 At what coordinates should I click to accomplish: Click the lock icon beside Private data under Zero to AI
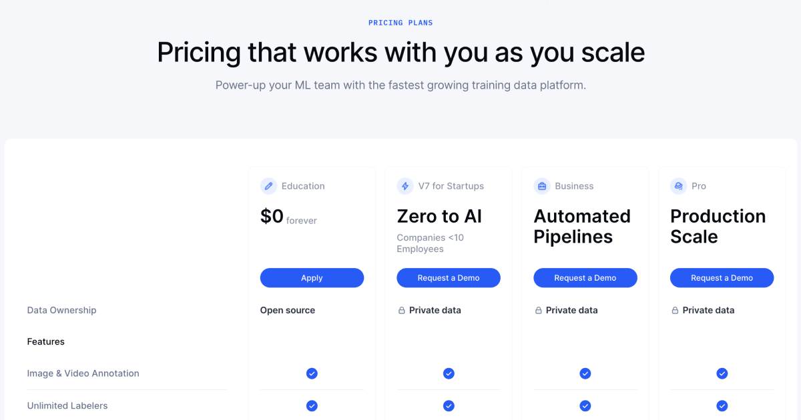tap(402, 310)
